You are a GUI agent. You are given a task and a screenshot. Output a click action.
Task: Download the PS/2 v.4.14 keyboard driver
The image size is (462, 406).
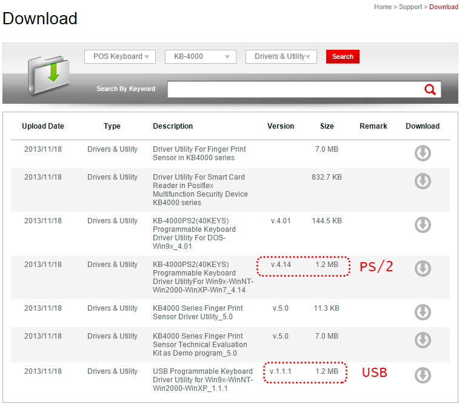[x=423, y=268]
